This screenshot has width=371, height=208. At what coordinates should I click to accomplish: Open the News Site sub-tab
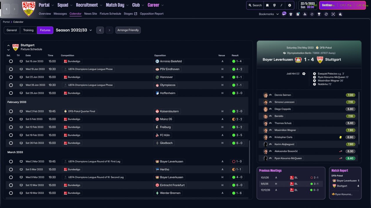[x=91, y=14]
